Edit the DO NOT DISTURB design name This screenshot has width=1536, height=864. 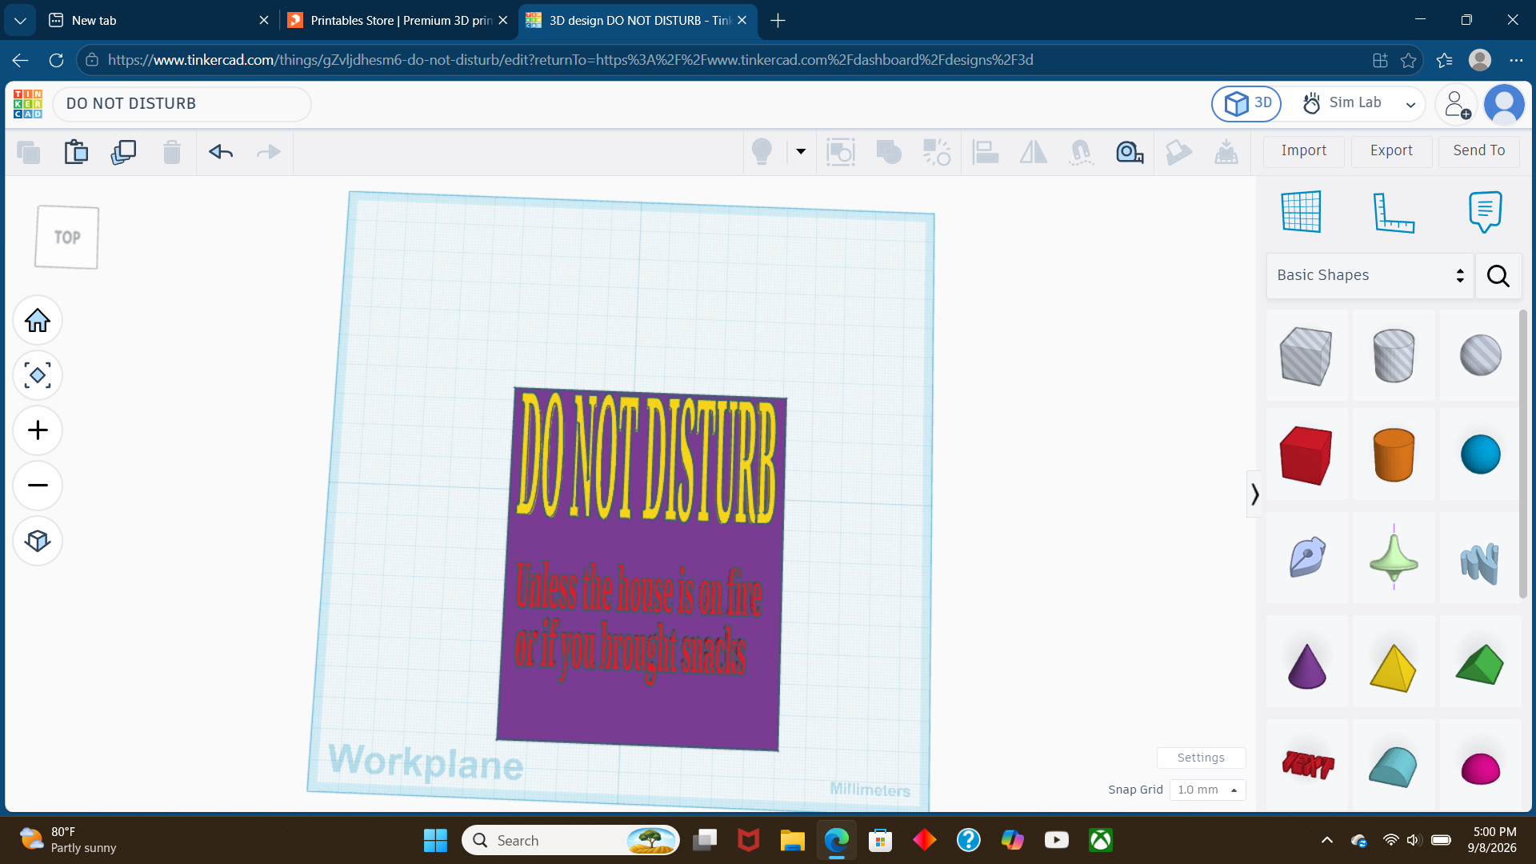click(x=182, y=104)
